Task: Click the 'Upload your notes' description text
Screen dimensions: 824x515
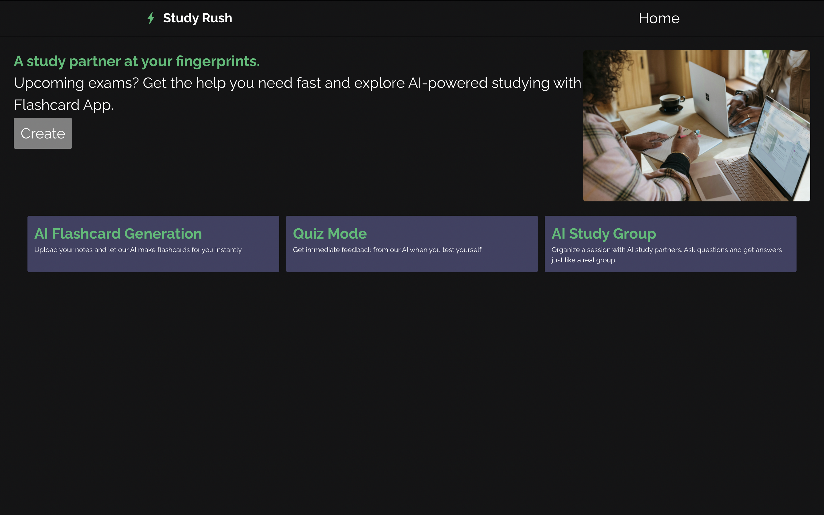Action: (x=138, y=250)
